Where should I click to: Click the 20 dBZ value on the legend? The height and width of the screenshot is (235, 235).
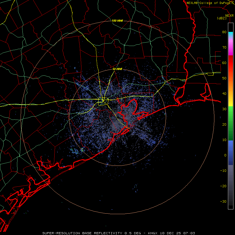224,124
